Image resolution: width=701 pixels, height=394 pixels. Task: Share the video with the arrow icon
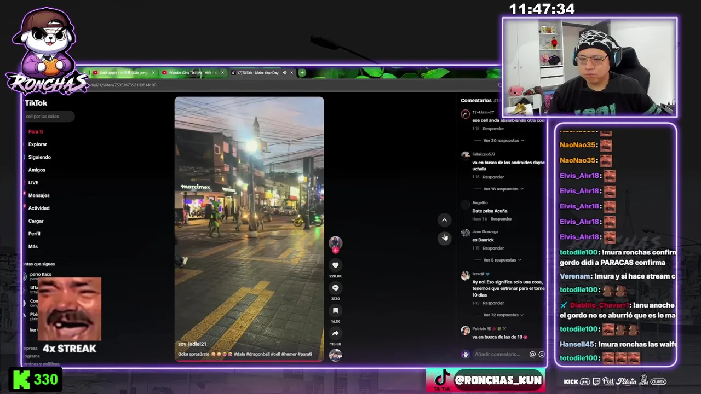pyautogui.click(x=336, y=333)
